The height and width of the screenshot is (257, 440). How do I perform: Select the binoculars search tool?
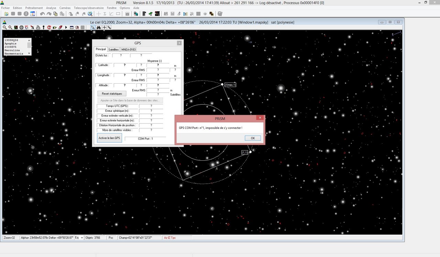[98, 27]
